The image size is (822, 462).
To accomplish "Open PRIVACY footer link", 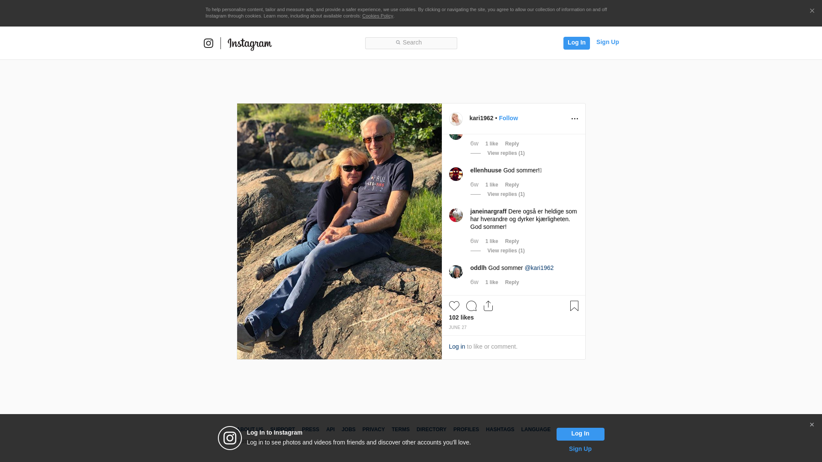I will (x=373, y=429).
